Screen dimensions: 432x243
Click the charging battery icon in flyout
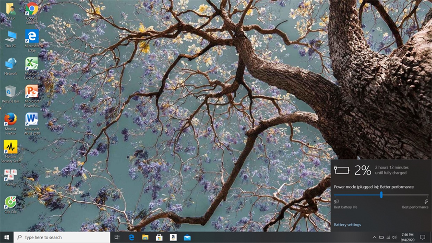pyautogui.click(x=342, y=170)
